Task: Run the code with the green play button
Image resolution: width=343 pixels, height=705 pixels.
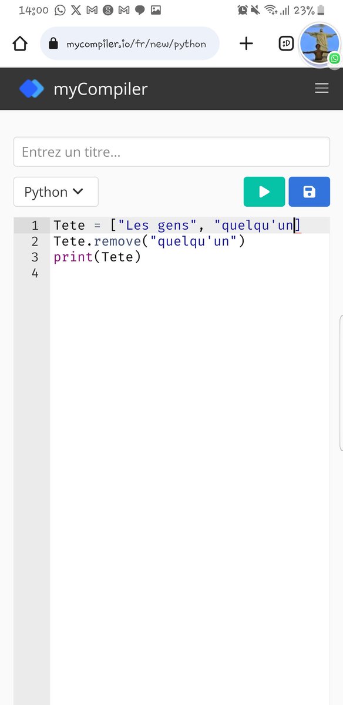Action: 264,192
